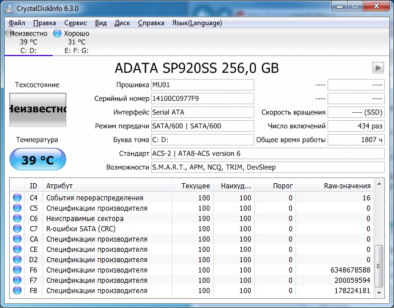Open the Вид menu

point(101,23)
